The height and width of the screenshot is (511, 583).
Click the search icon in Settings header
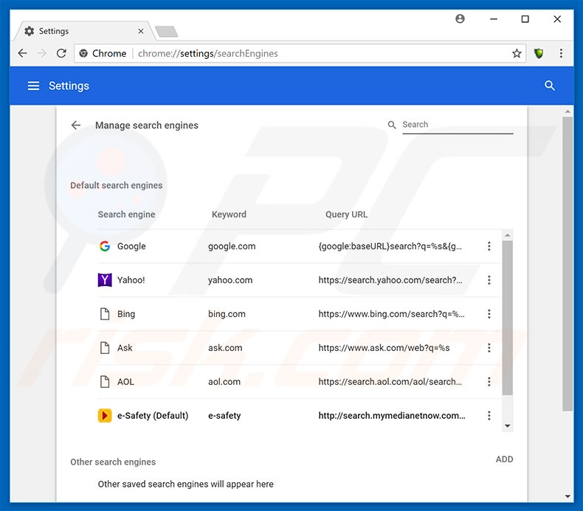[x=550, y=86]
